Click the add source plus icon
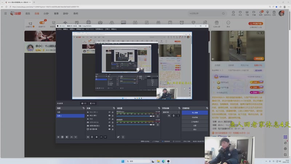291x164 pixels. (x=88, y=137)
